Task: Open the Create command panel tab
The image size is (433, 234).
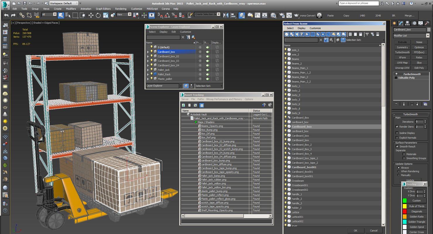Action: [394, 23]
